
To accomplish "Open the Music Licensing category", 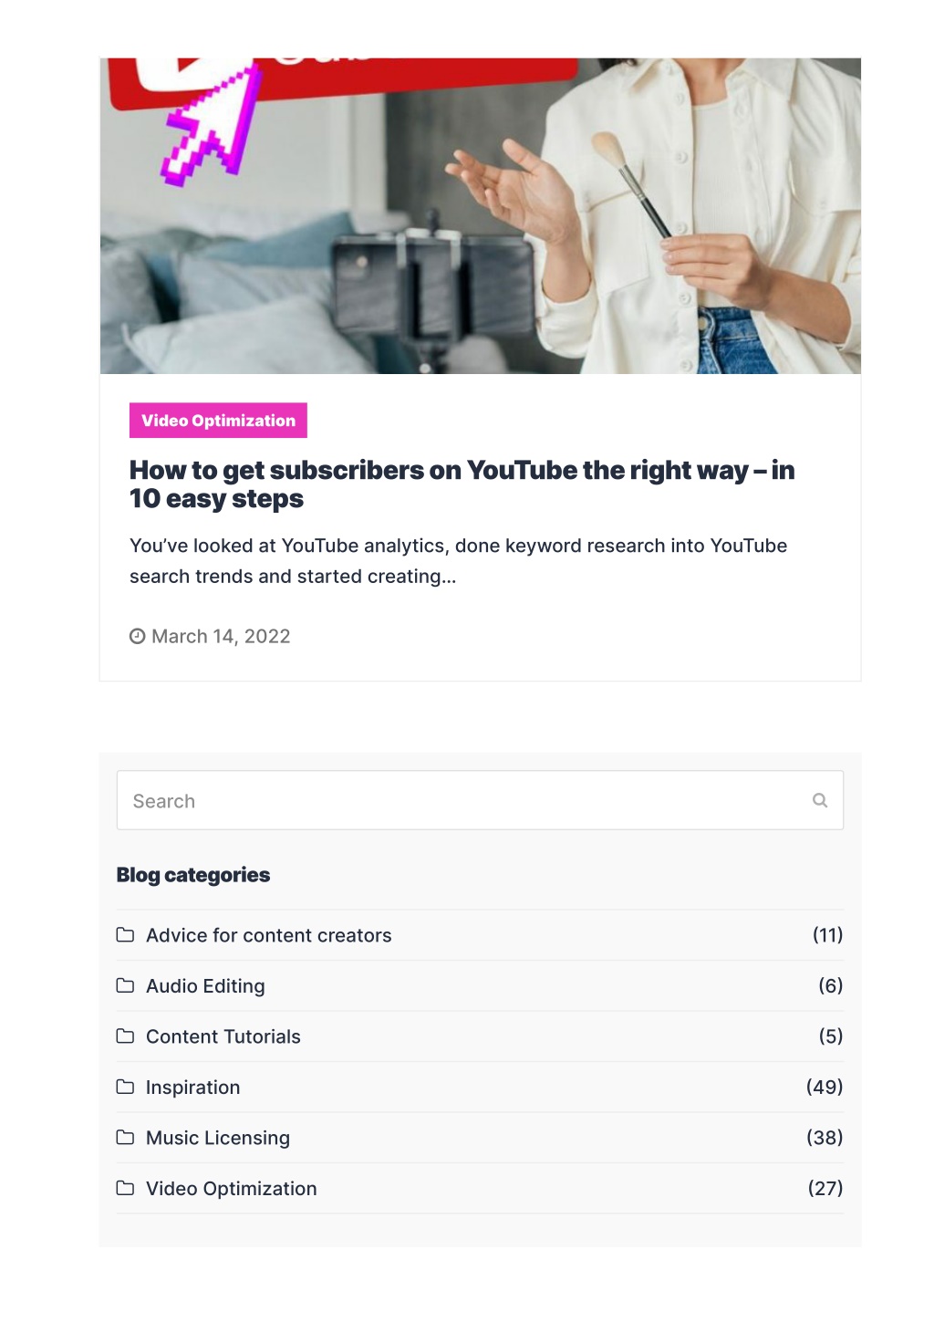I will [x=218, y=1138].
